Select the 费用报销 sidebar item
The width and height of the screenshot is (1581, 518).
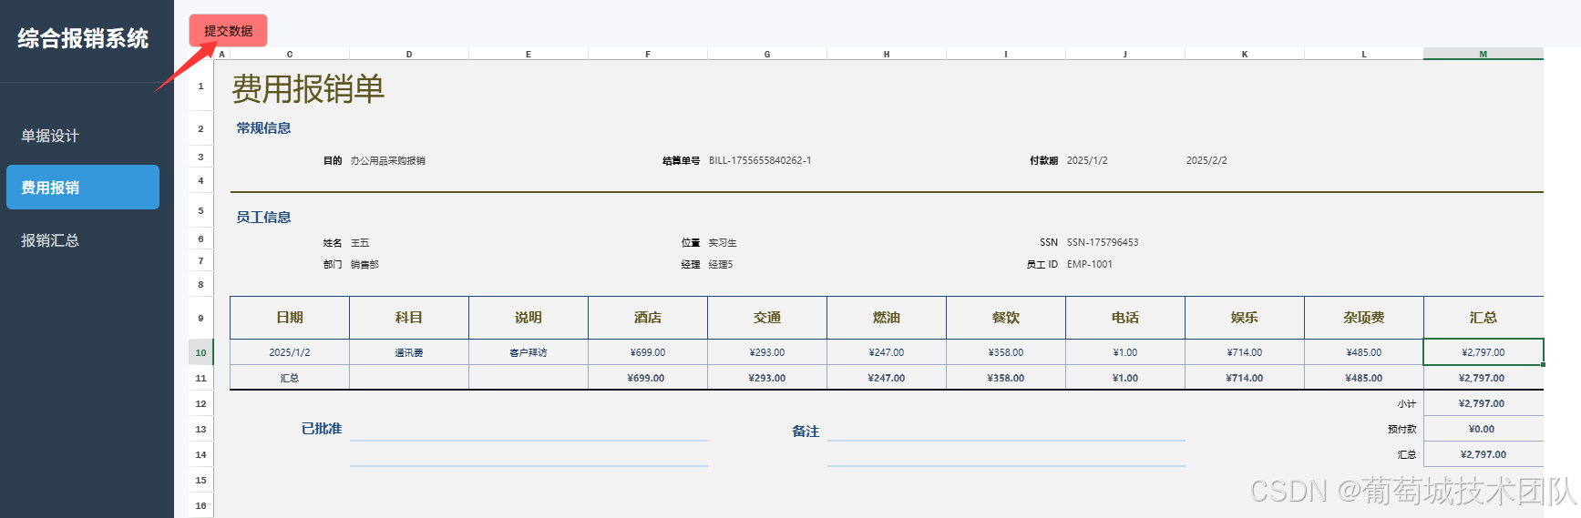pos(83,188)
